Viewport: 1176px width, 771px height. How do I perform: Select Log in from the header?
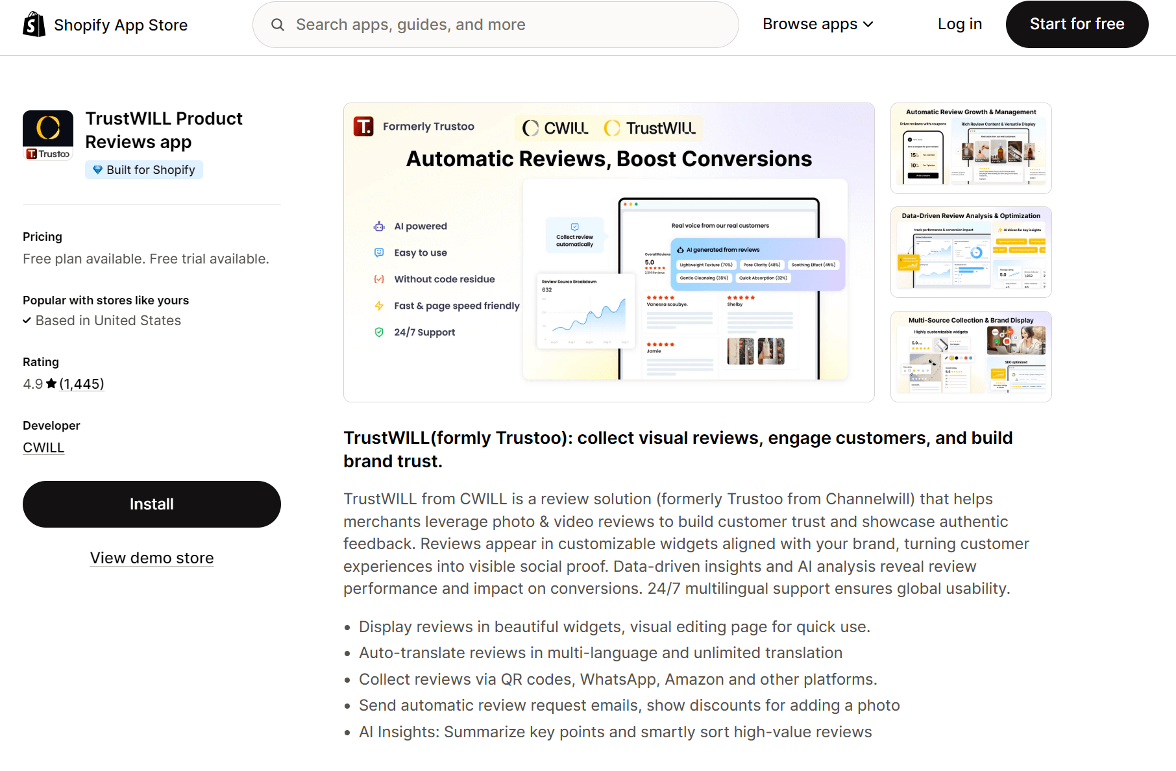(x=959, y=24)
